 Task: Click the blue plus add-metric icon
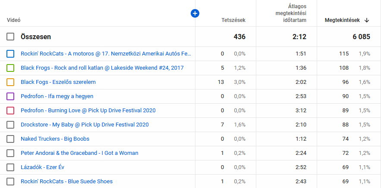pyautogui.click(x=195, y=14)
